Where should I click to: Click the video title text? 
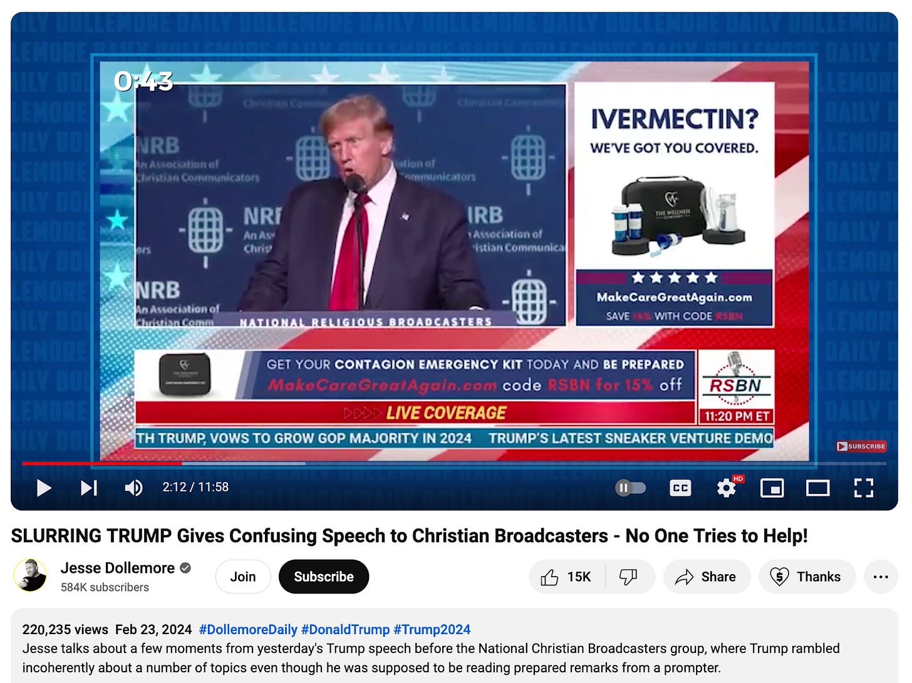[409, 536]
